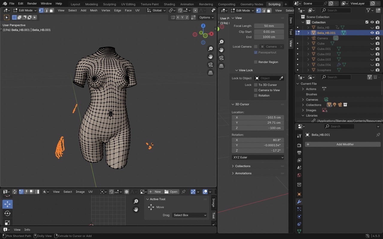383x239 pixels.
Task: Switch perspective/orthographic grid icon
Action: (x=211, y=73)
